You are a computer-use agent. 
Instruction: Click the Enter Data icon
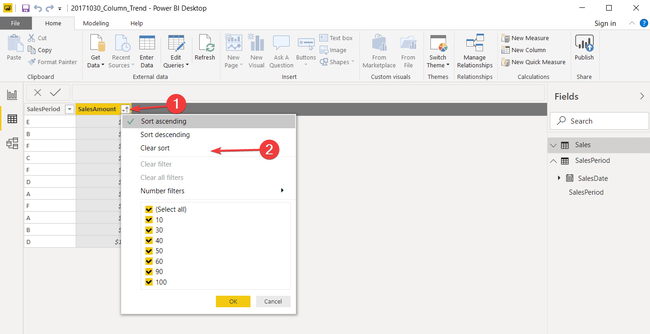point(147,44)
